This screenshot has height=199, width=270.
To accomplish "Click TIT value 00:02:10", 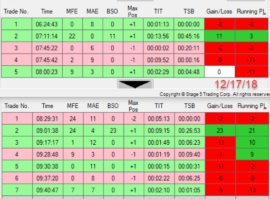I will pos(159,190).
